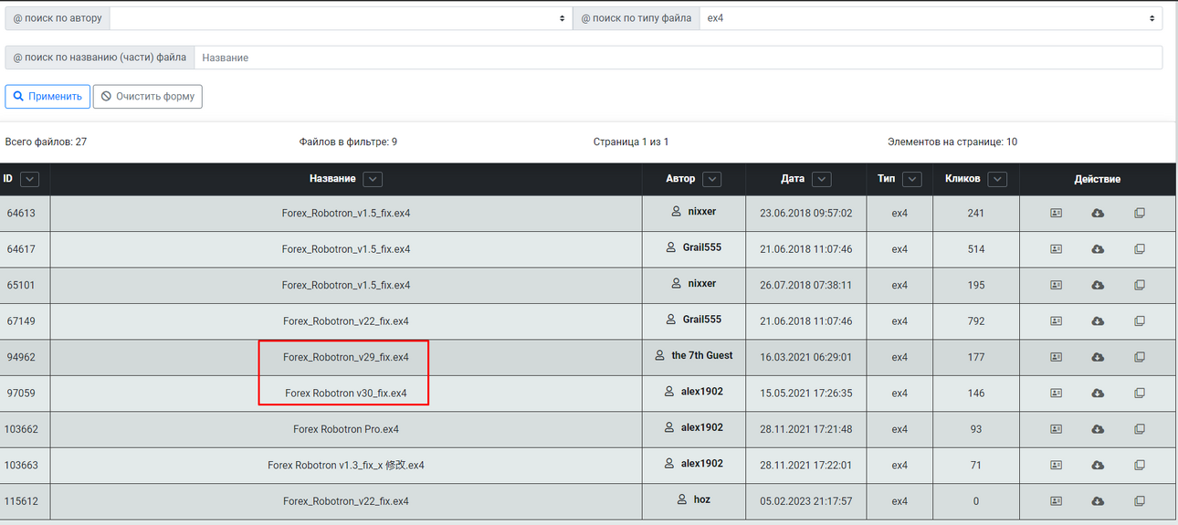
Task: Click the click count 792
Action: tap(976, 321)
